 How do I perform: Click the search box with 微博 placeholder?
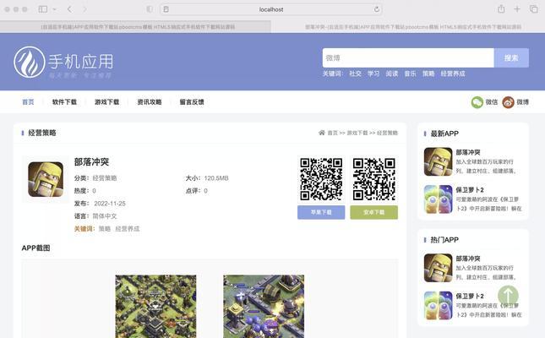(x=408, y=57)
